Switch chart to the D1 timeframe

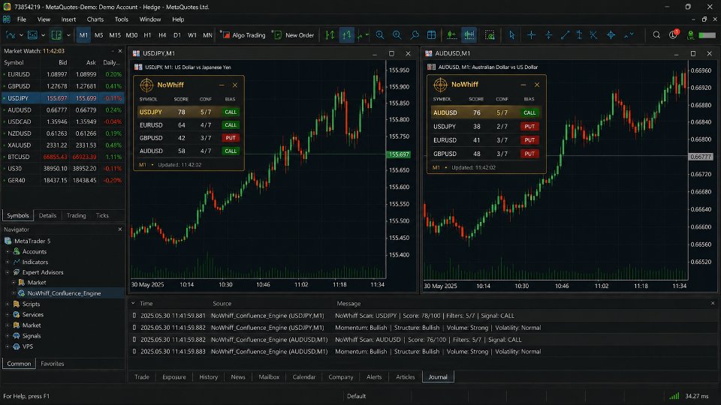[x=177, y=35]
